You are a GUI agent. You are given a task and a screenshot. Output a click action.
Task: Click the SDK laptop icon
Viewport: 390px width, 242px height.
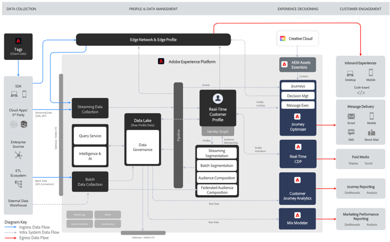click(14, 94)
